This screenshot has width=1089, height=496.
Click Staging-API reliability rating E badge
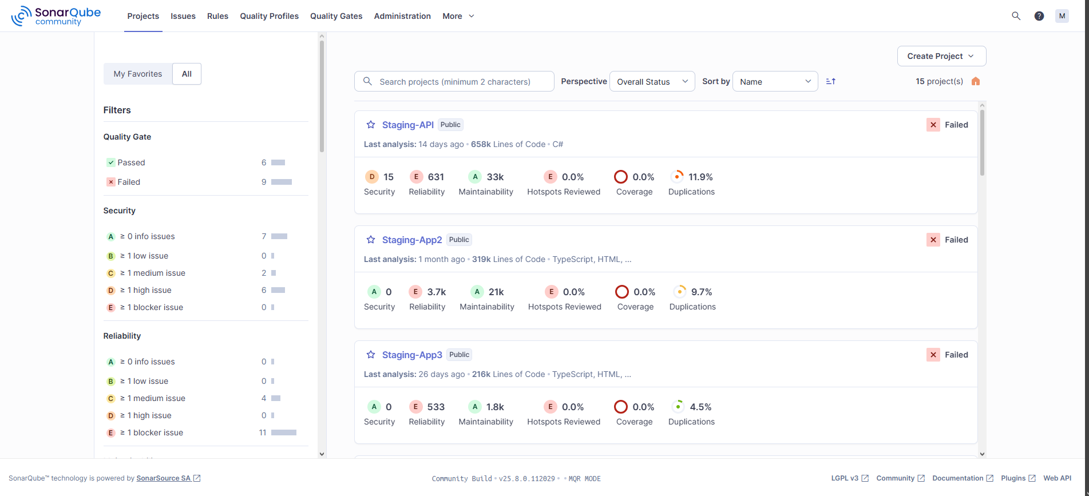coord(417,177)
